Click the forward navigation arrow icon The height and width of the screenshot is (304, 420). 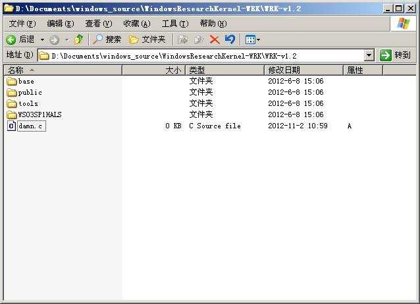(54, 40)
